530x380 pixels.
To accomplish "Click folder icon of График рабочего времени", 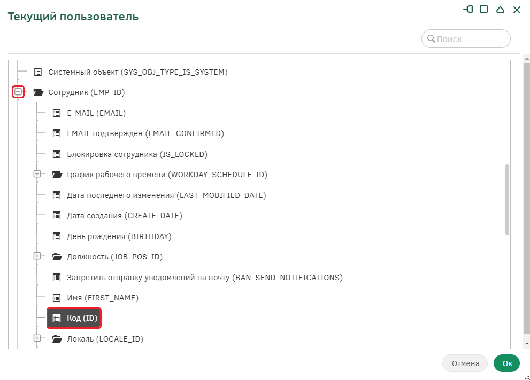I will [57, 175].
